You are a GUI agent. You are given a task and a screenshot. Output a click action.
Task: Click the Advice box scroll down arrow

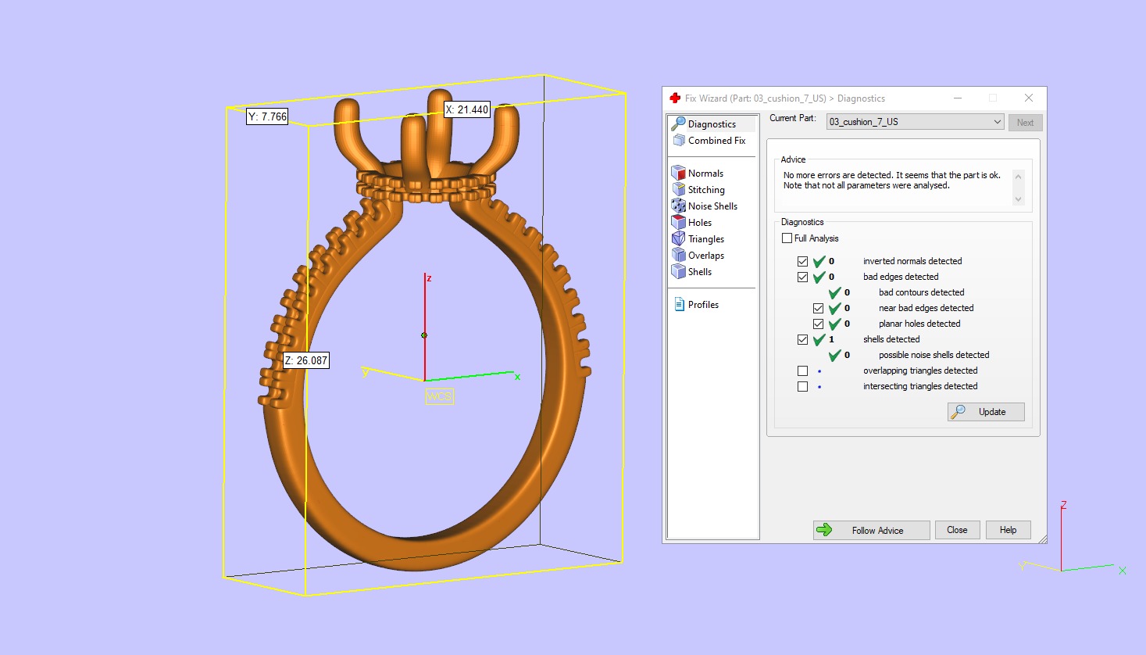point(1018,199)
